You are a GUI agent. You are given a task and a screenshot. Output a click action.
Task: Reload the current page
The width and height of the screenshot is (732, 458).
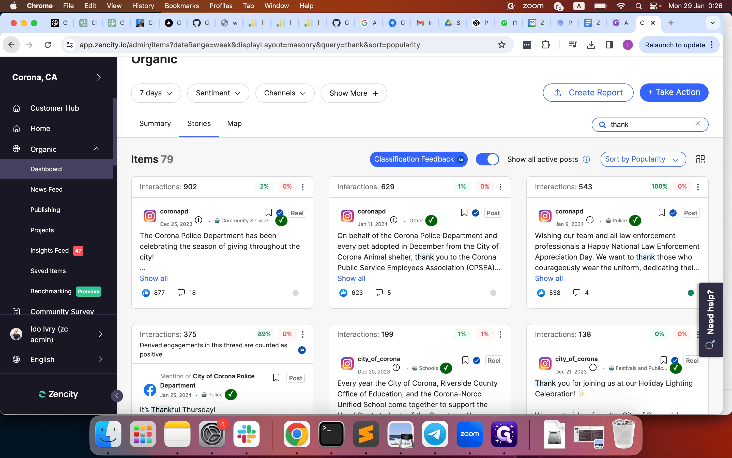[x=48, y=45]
